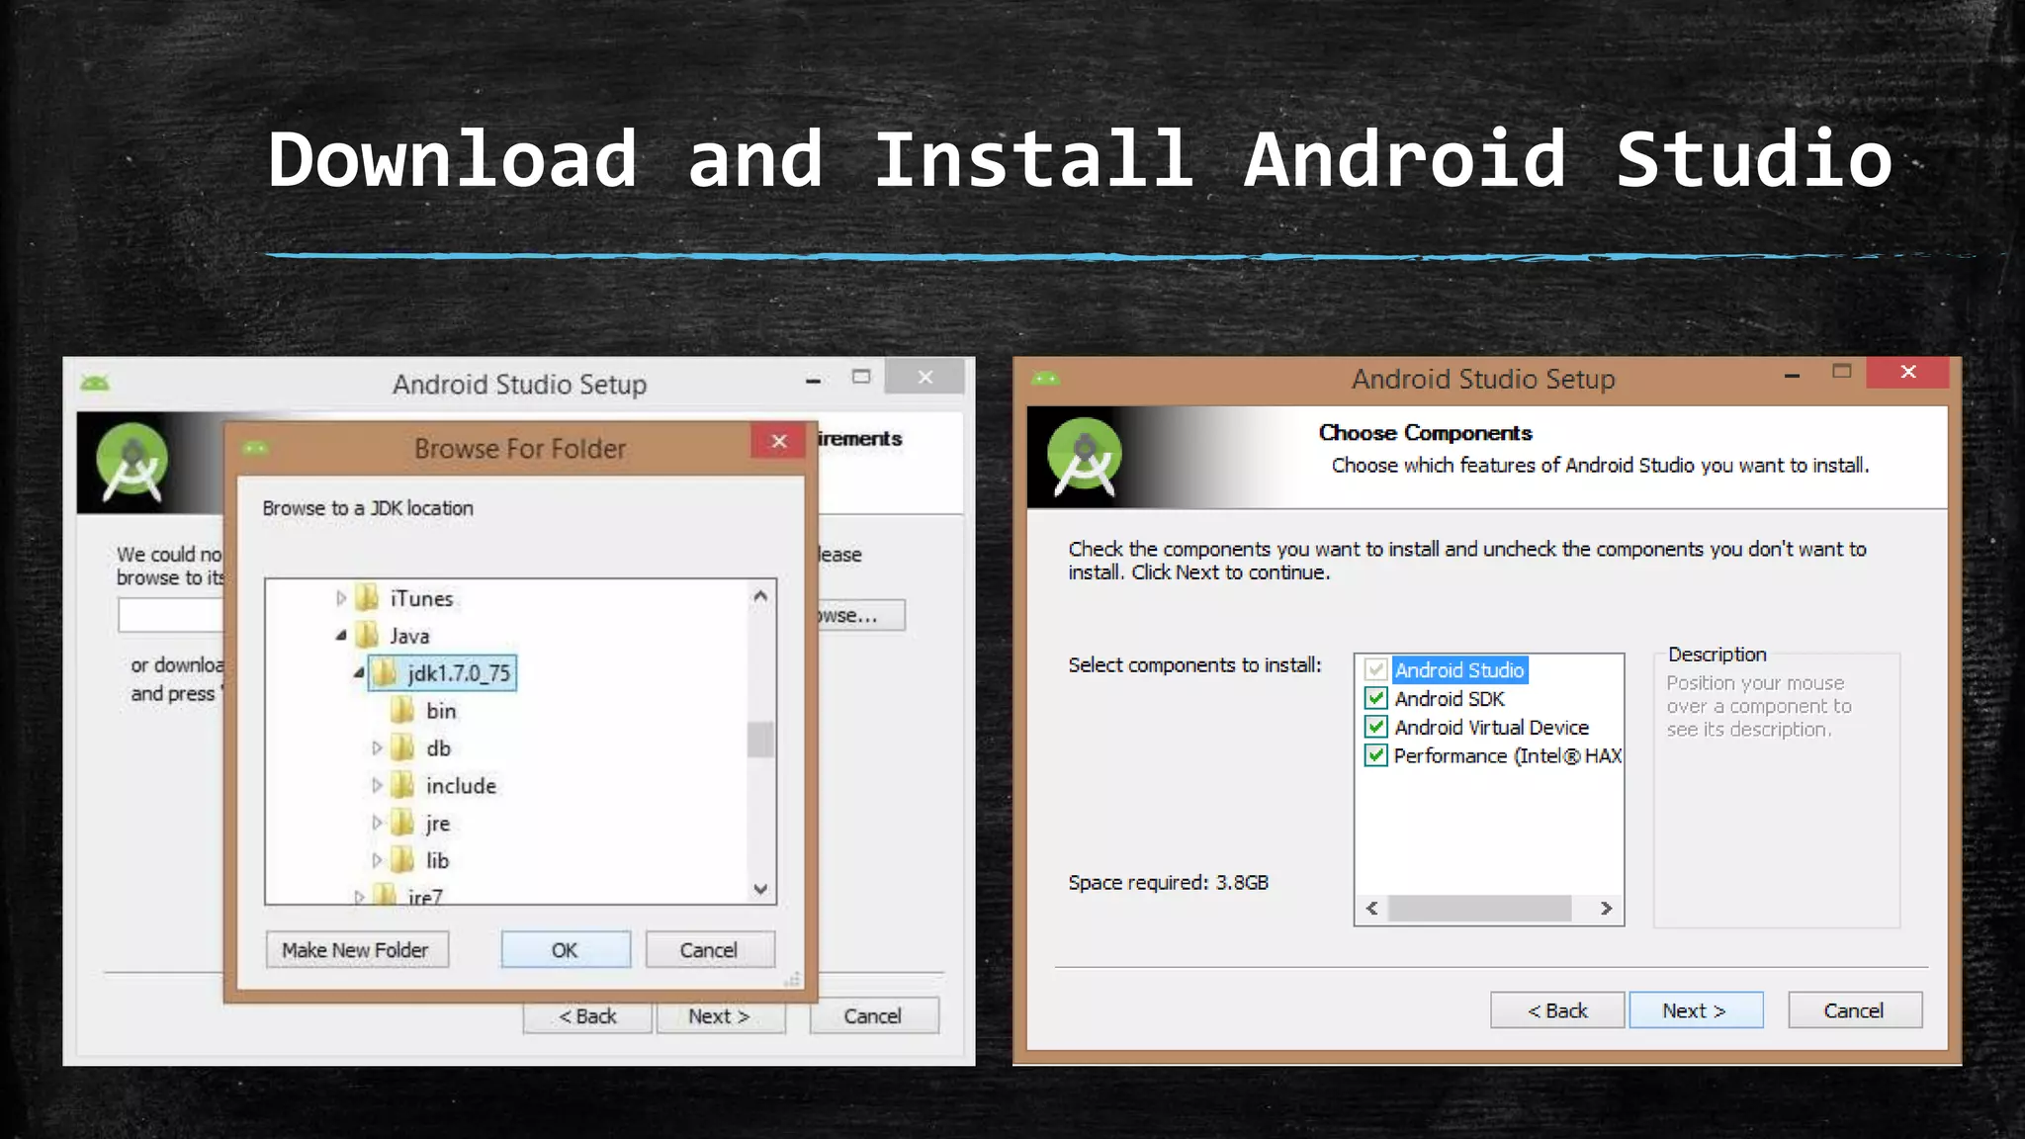Click Next in Choose Components window
2025x1139 pixels.
[1695, 1010]
